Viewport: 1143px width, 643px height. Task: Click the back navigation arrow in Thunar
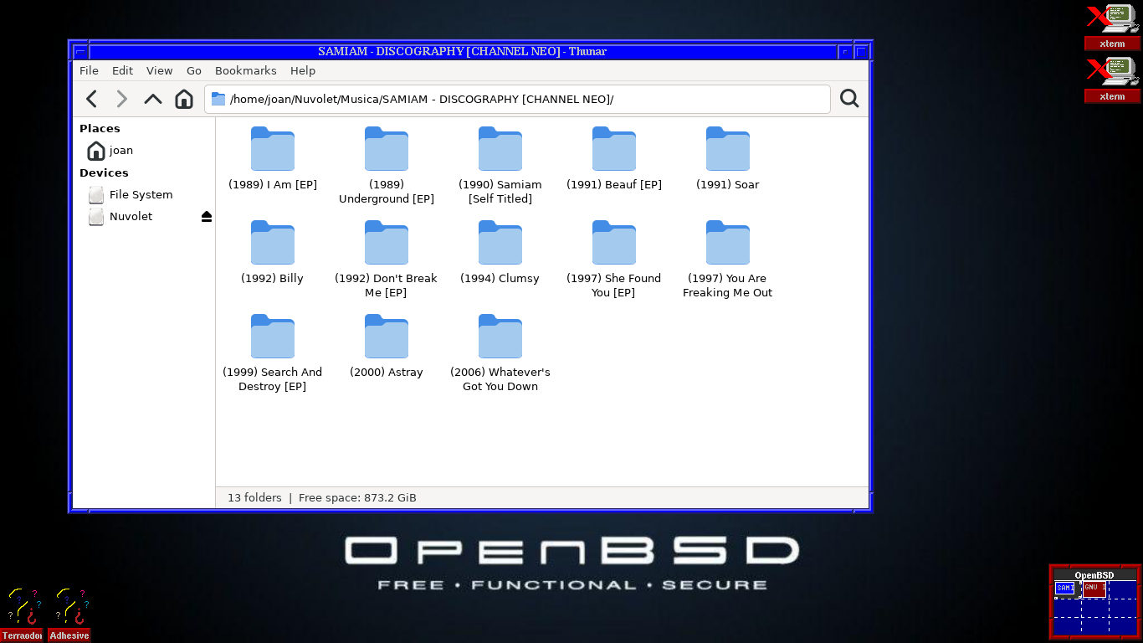pyautogui.click(x=91, y=99)
